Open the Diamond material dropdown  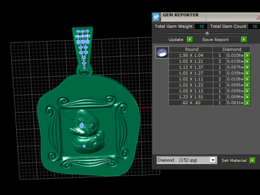pos(213,160)
